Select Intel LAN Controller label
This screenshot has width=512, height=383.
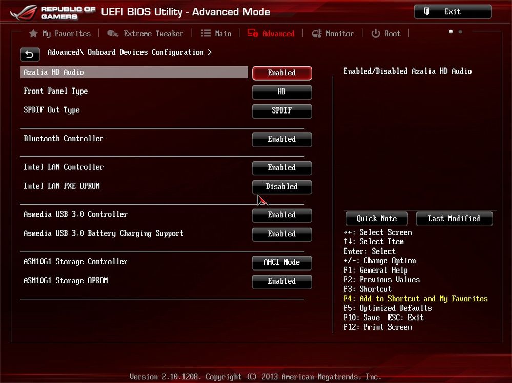pyautogui.click(x=64, y=167)
